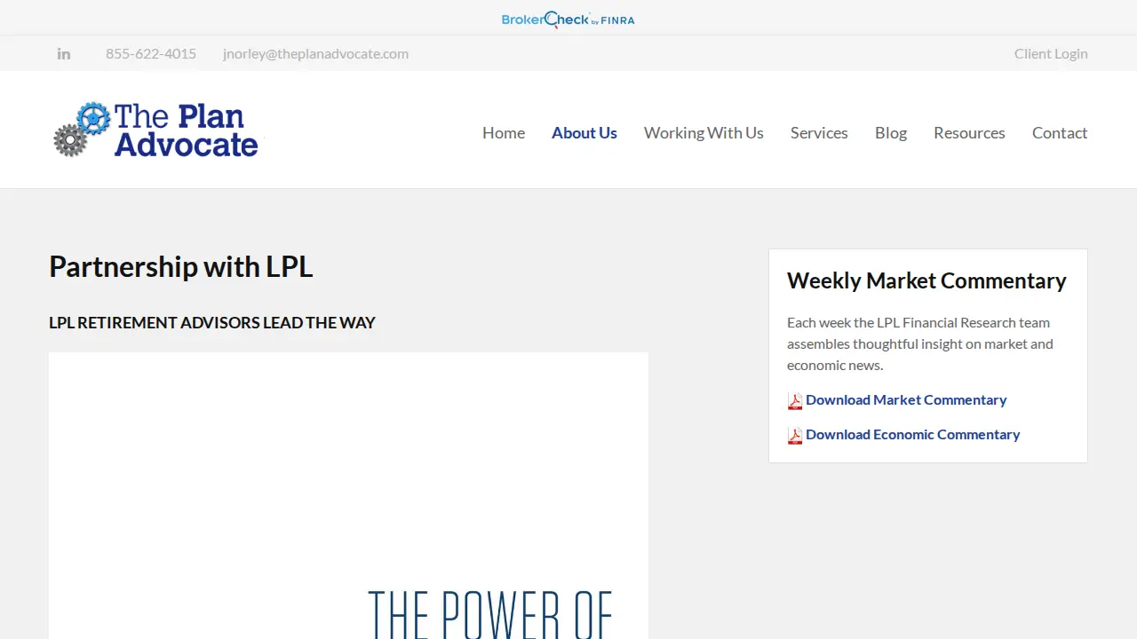Open the Services menu
Image resolution: width=1137 pixels, height=639 pixels.
click(819, 132)
